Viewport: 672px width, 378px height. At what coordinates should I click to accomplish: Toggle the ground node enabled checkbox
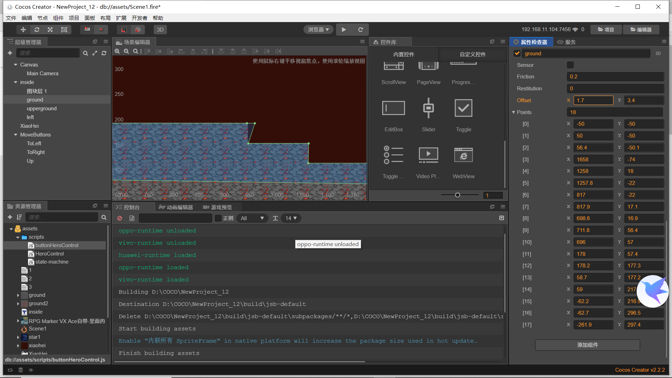517,54
